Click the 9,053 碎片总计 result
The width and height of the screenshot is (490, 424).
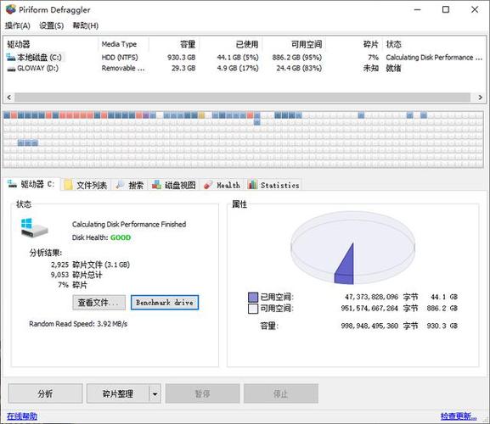(x=76, y=275)
